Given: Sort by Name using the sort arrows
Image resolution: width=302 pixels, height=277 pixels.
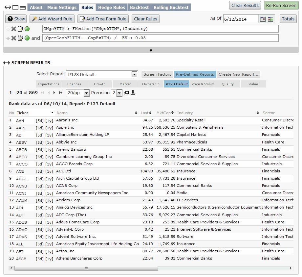Looking at the screenshot, I should pyautogui.click(x=136, y=113).
